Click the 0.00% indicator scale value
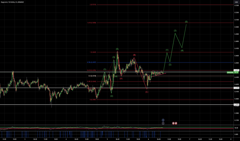Viewport: 240px width, 141px height. coord(236,134)
